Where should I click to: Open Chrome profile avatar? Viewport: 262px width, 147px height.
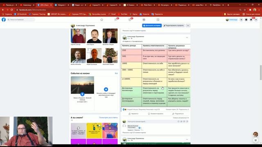click(255, 10)
